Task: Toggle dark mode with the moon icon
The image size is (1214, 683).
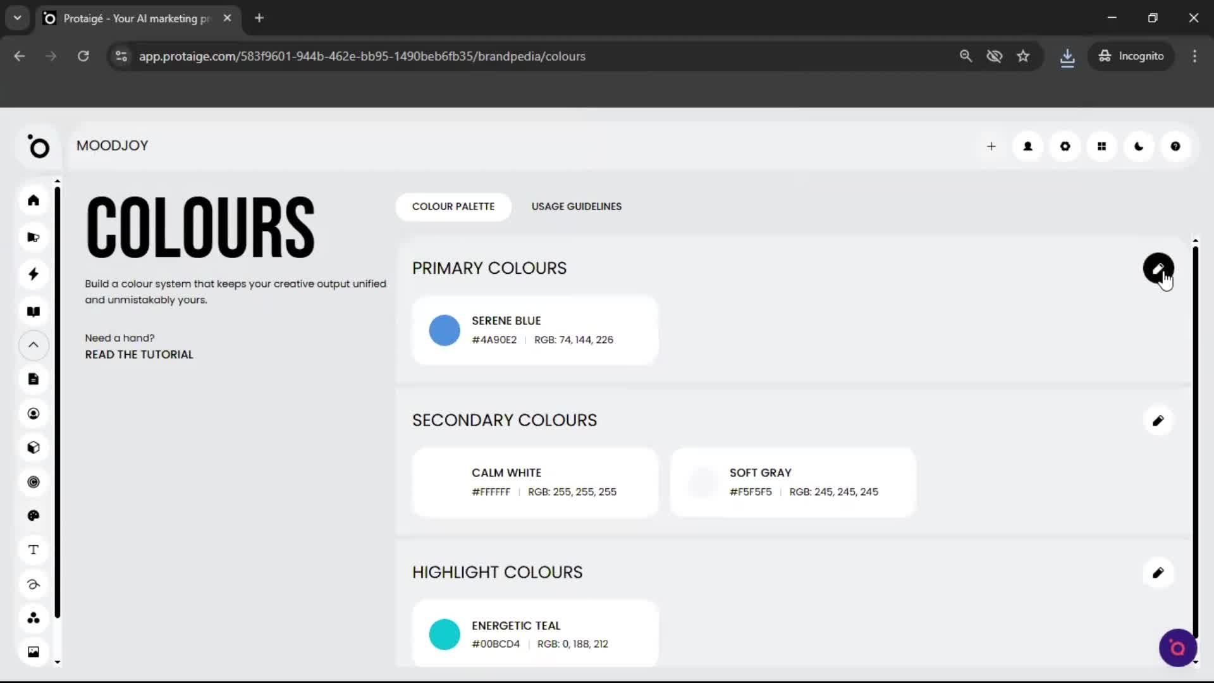Action: tap(1139, 147)
